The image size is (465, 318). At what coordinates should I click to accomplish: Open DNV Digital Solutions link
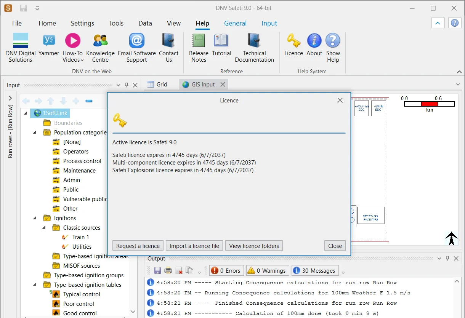pyautogui.click(x=21, y=48)
